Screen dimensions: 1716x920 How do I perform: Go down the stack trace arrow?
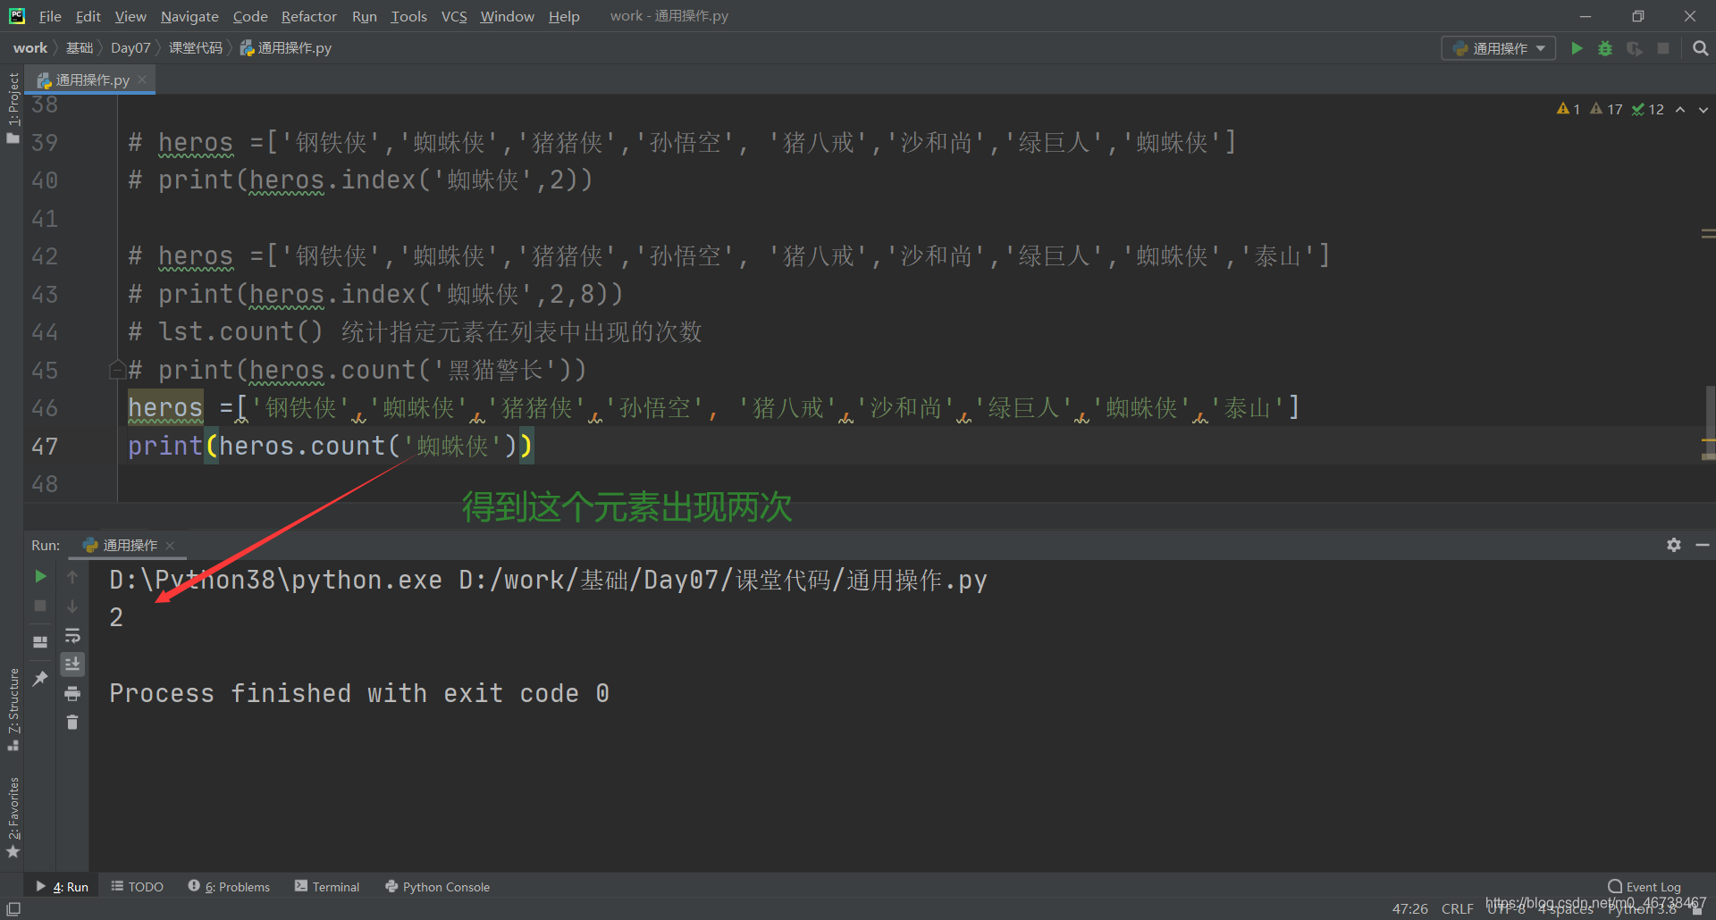[x=72, y=606]
